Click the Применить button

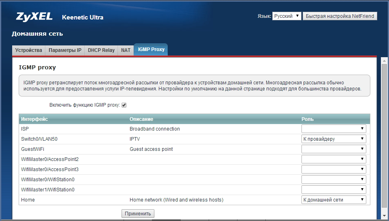(x=138, y=213)
